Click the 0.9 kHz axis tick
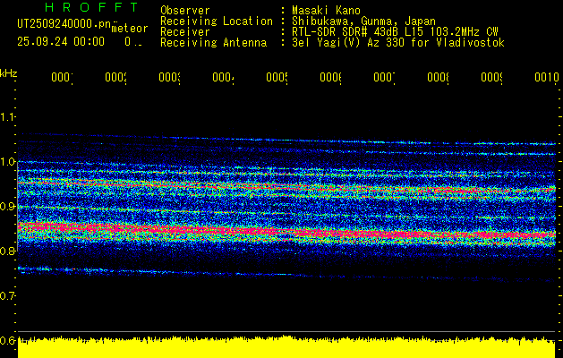563x358 pixels. click(x=8, y=207)
